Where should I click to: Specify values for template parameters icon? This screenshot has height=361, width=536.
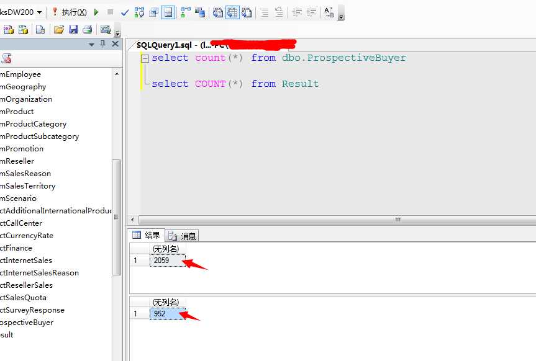[x=329, y=12]
